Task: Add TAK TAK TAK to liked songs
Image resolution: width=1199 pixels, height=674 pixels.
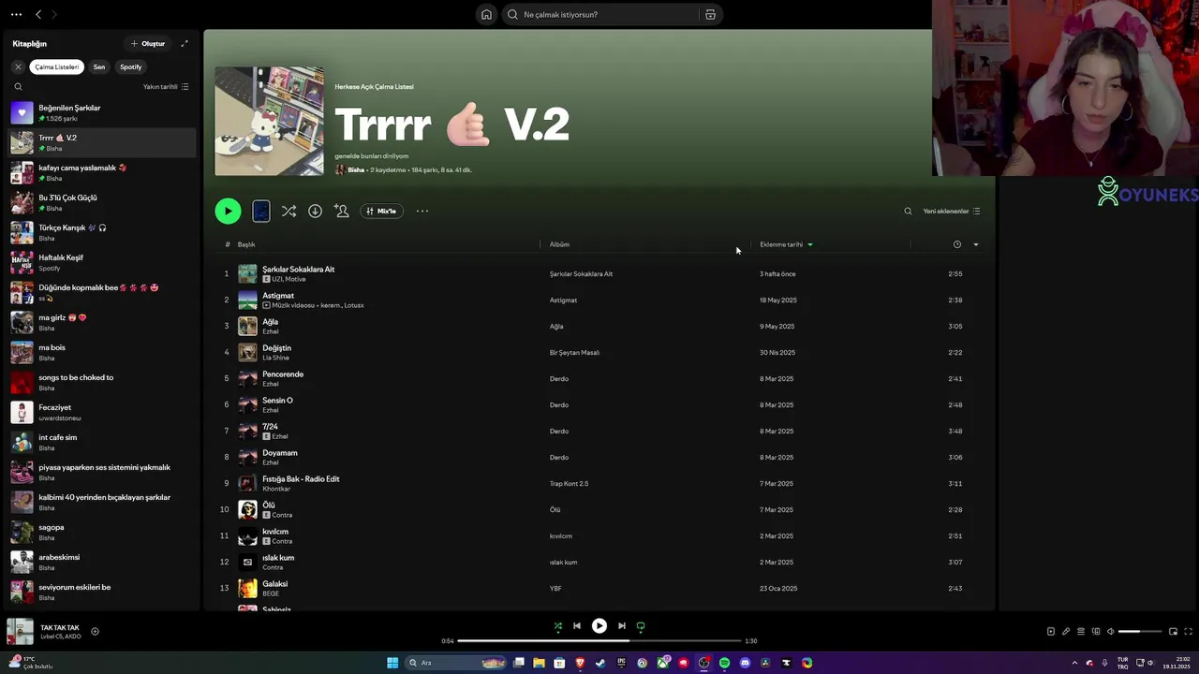Action: point(95,631)
